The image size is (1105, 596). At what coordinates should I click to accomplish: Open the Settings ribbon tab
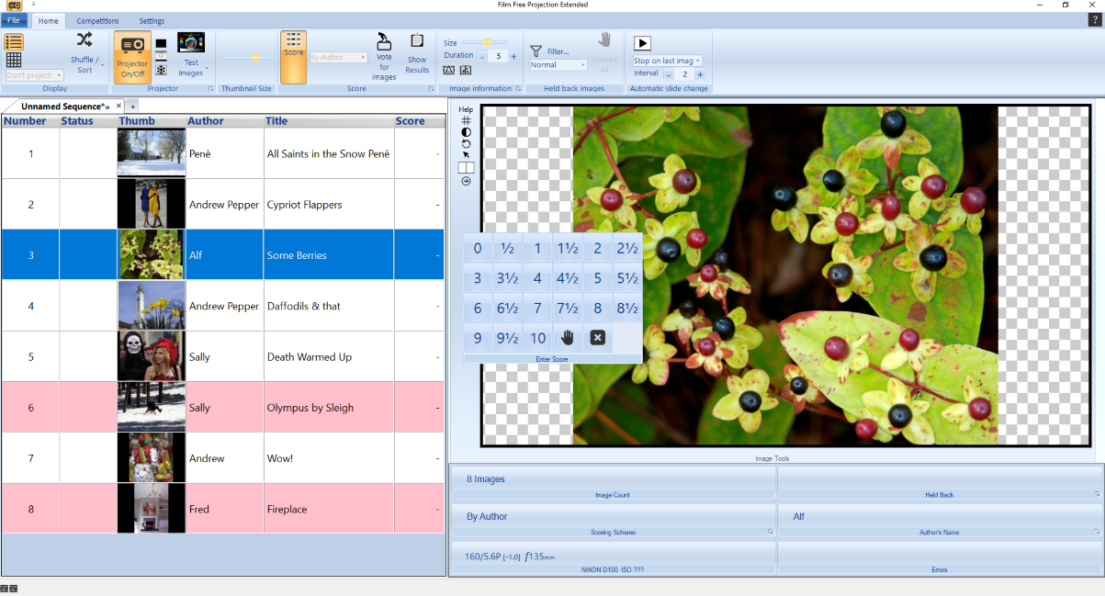152,21
